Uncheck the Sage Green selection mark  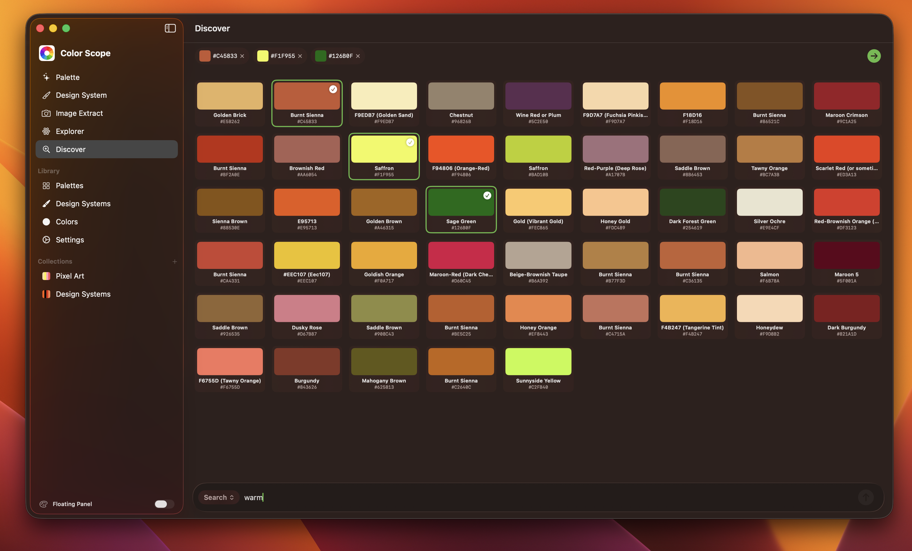(487, 196)
